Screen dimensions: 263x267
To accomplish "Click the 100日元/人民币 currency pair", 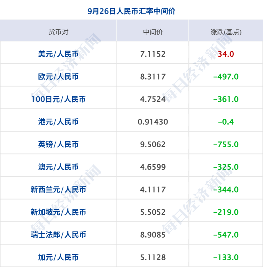I will [58, 99].
